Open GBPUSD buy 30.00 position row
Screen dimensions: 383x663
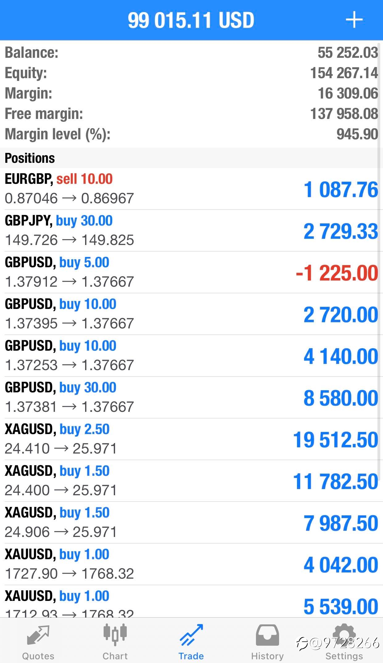tap(191, 397)
